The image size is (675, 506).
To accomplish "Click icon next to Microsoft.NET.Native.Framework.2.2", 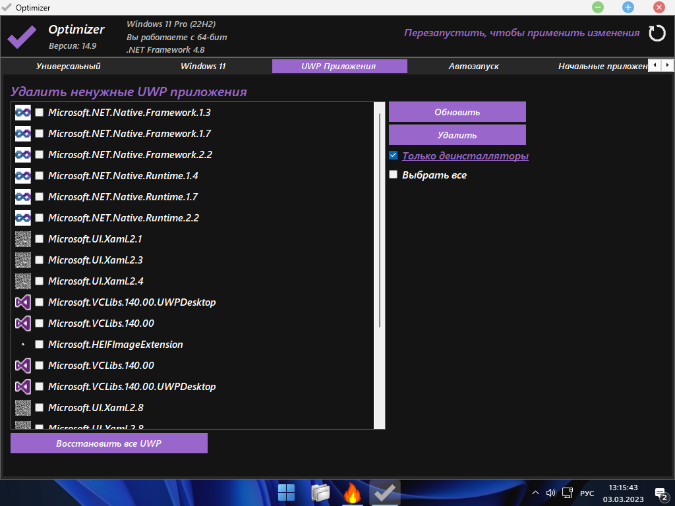I will tap(23, 155).
